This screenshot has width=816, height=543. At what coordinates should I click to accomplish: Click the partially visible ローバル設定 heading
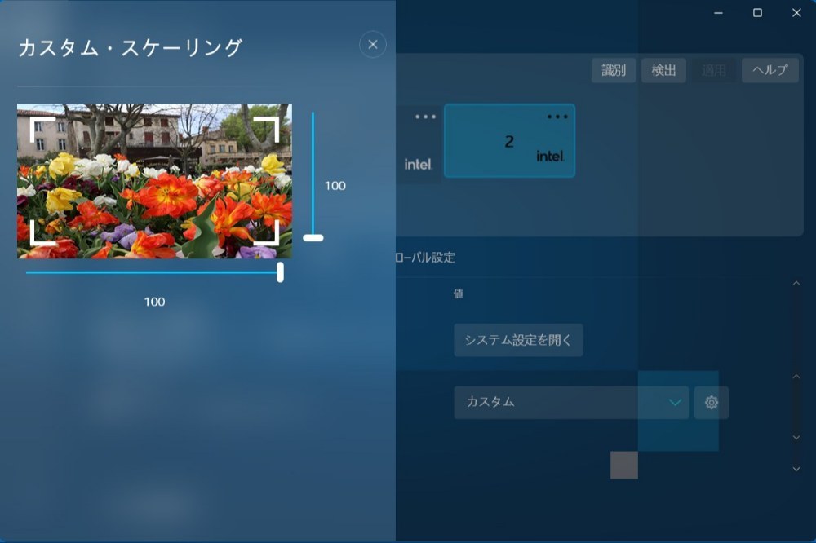coord(425,258)
